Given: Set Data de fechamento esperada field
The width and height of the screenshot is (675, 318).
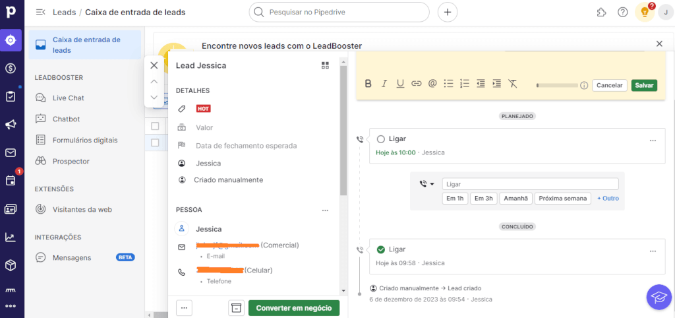Looking at the screenshot, I should point(247,146).
